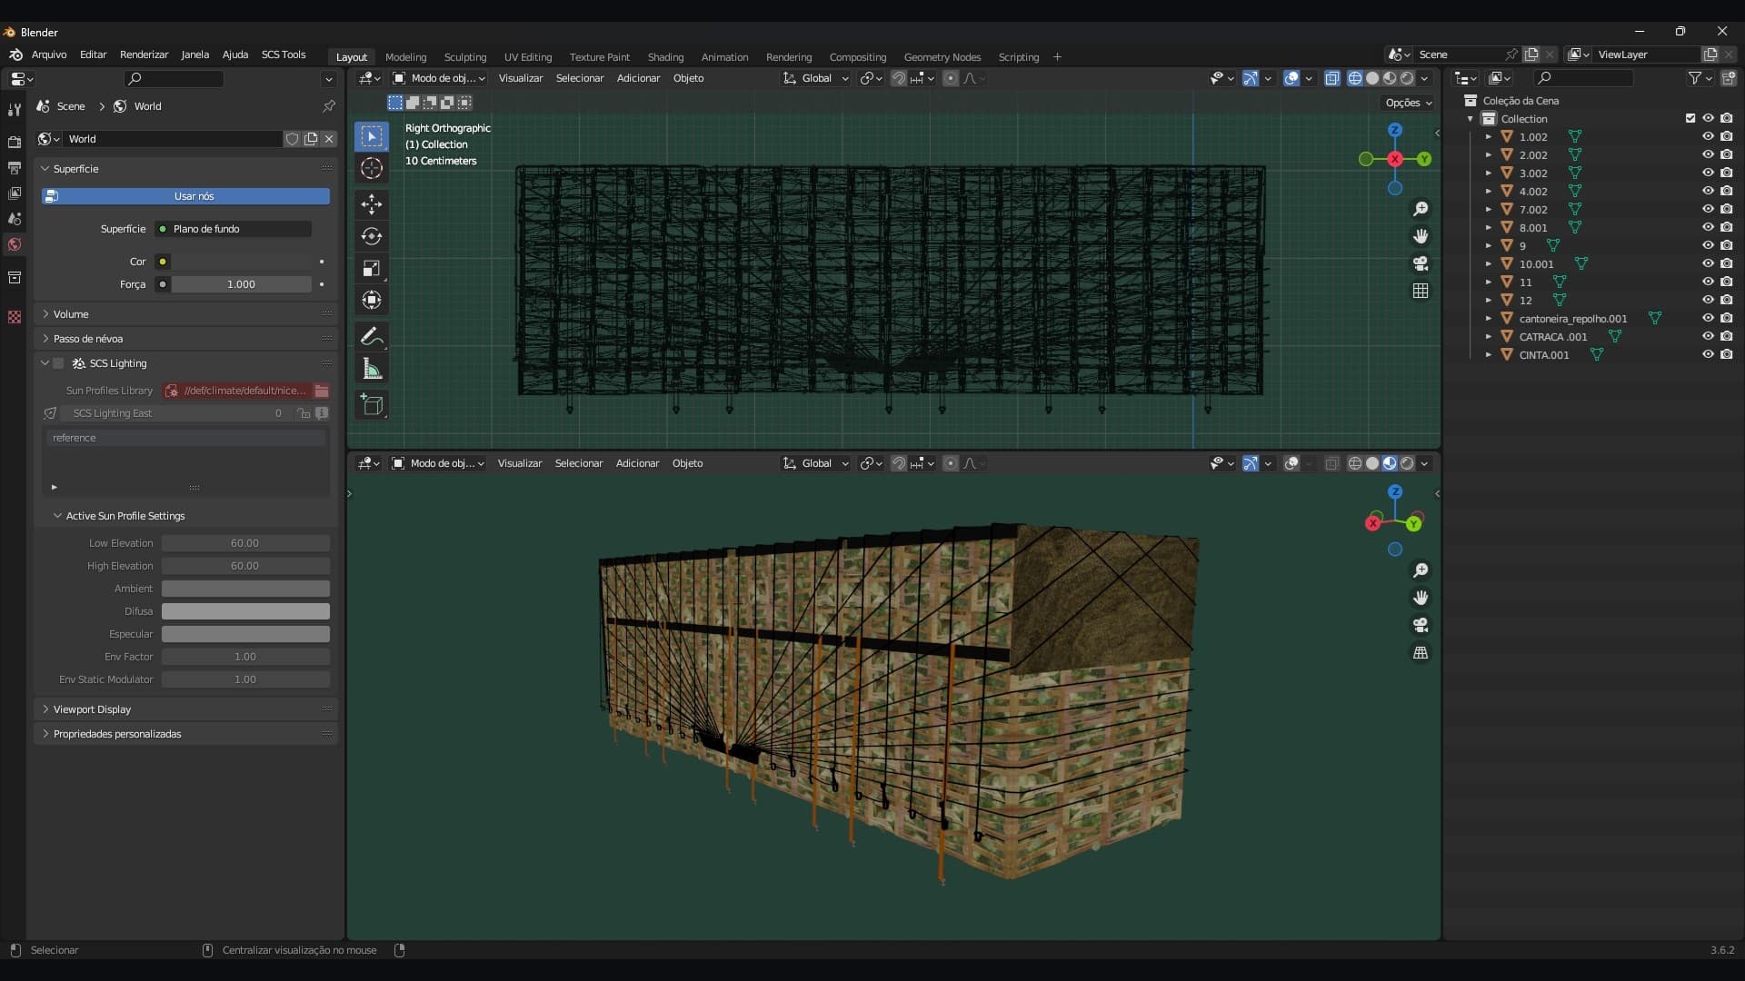This screenshot has height=981, width=1745.
Task: Click Usar nós button
Action: click(x=185, y=196)
